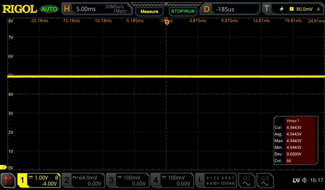This screenshot has width=325, height=190.
Task: Select digital channels 0-7 row
Action: [220, 178]
